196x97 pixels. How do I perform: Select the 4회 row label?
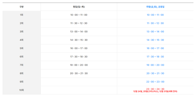(22, 40)
